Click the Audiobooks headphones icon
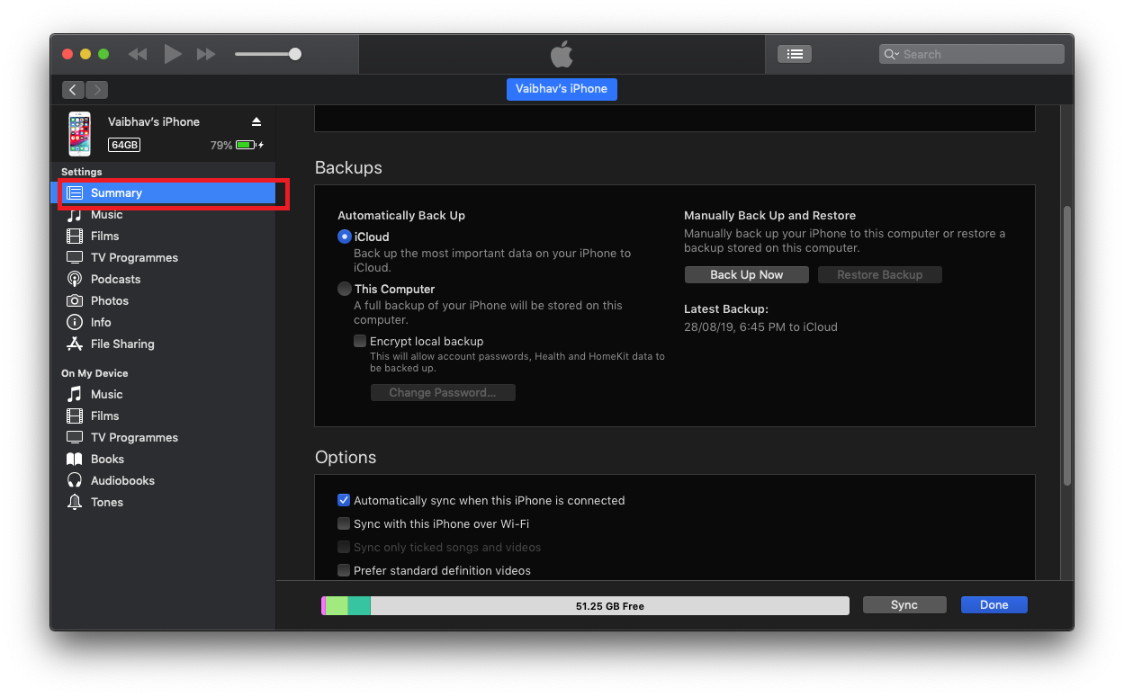 click(x=75, y=480)
